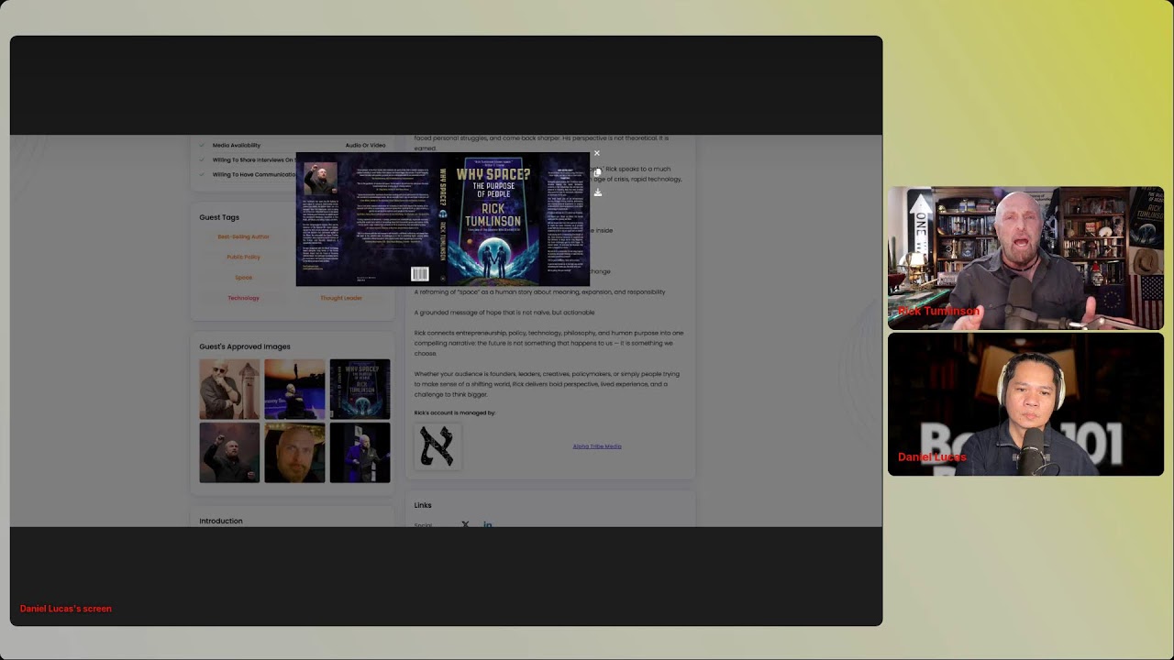Download the enlarged book cover image
Image resolution: width=1174 pixels, height=660 pixels.
point(597,192)
